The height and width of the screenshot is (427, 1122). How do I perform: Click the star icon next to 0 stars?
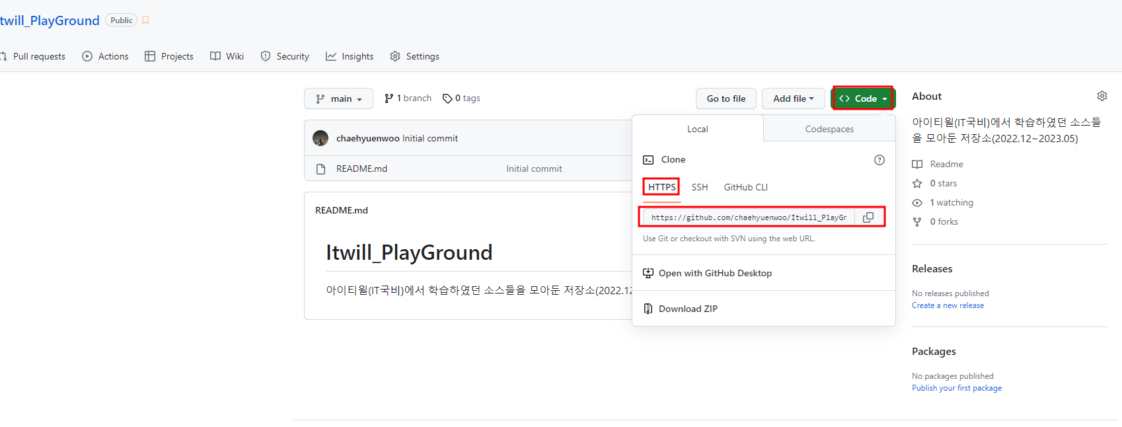coord(917,184)
